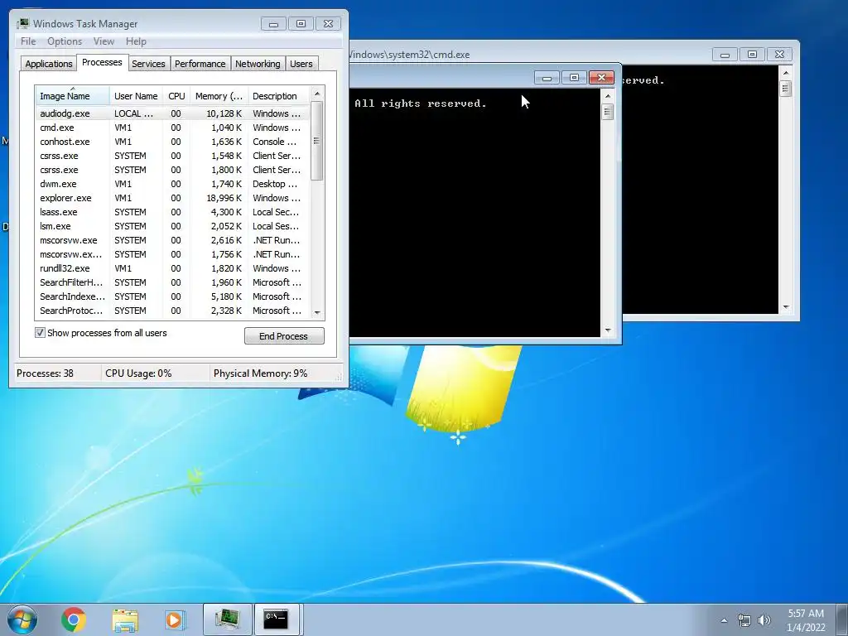Sort by CPU column header
Image resolution: width=848 pixels, height=636 pixels.
point(176,96)
